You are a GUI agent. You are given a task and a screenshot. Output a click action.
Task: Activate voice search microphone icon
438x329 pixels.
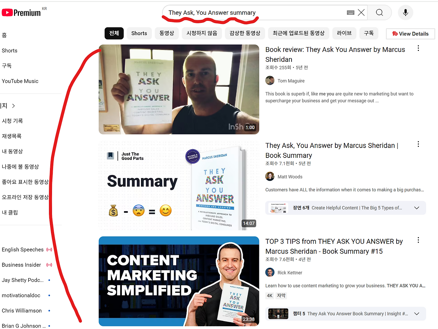[x=405, y=13]
